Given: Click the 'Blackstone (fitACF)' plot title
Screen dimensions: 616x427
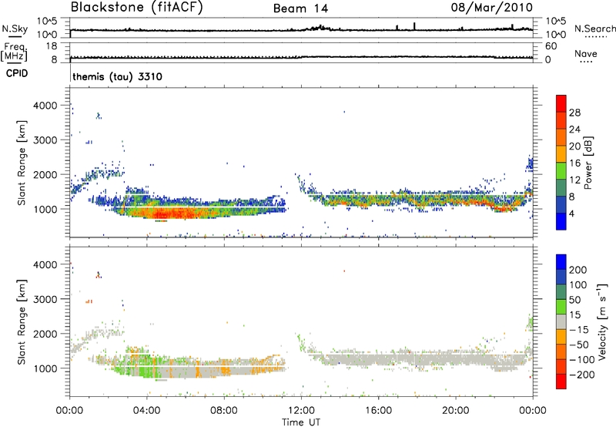Looking at the screenshot, I should coord(137,7).
